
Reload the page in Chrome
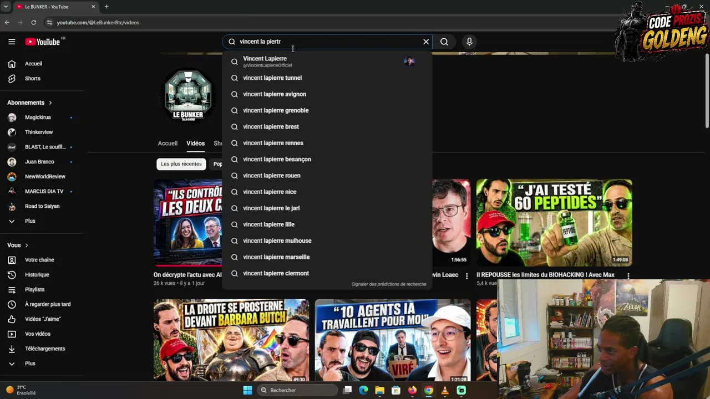tap(34, 23)
